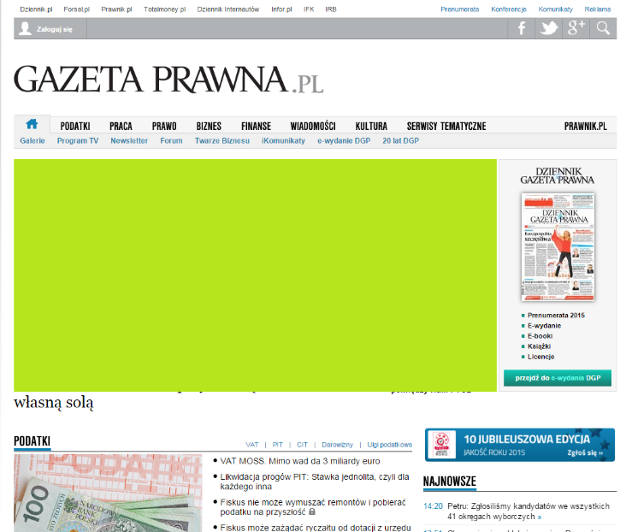The image size is (626, 532).
Task: Open the Facebook page icon
Action: tap(522, 29)
